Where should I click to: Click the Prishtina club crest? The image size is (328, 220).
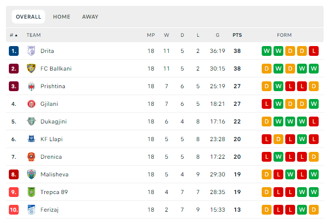[31, 86]
